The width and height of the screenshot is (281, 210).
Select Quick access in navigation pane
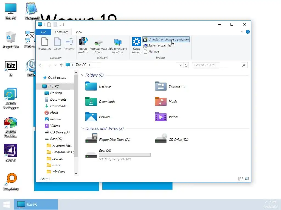point(54,78)
